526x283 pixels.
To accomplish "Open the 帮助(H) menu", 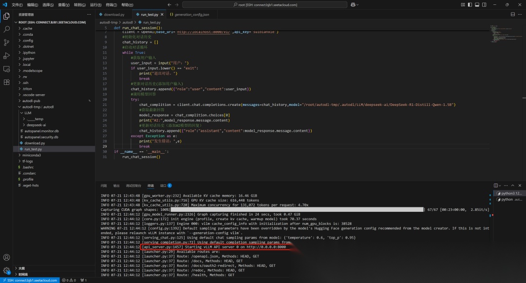I will pos(127,5).
